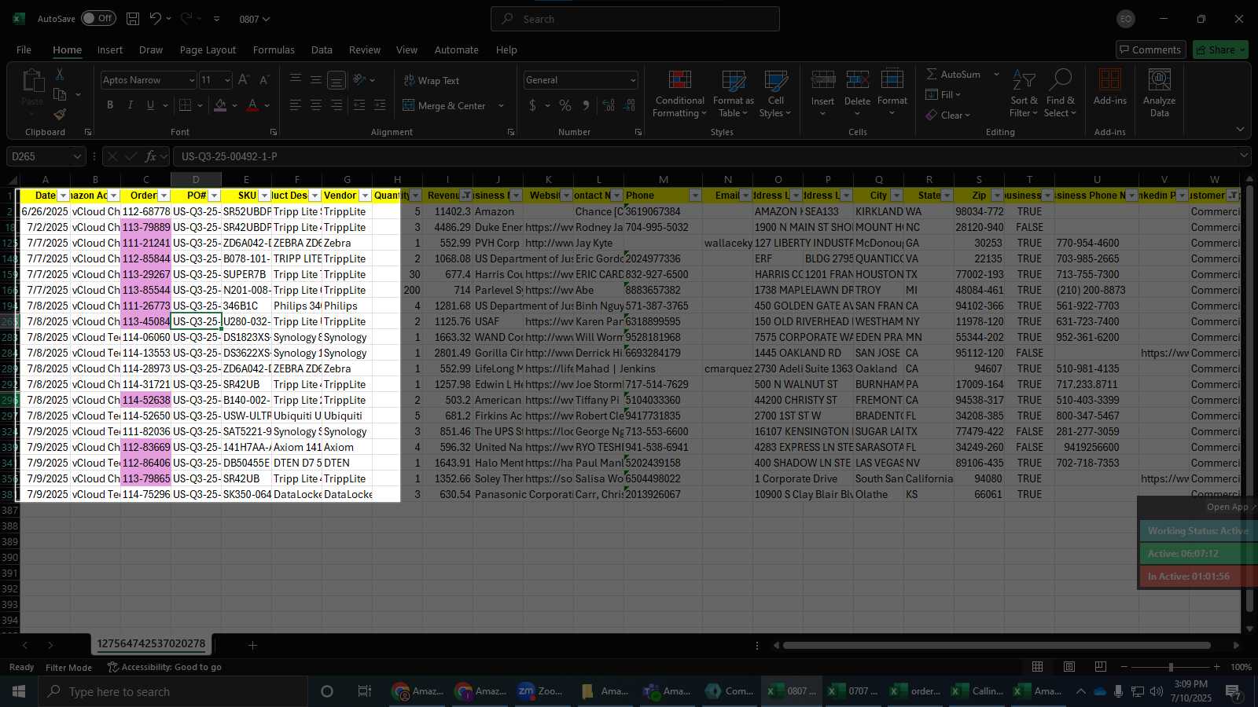Click the Insert Function fx icon
Image resolution: width=1258 pixels, height=707 pixels.
pos(151,156)
